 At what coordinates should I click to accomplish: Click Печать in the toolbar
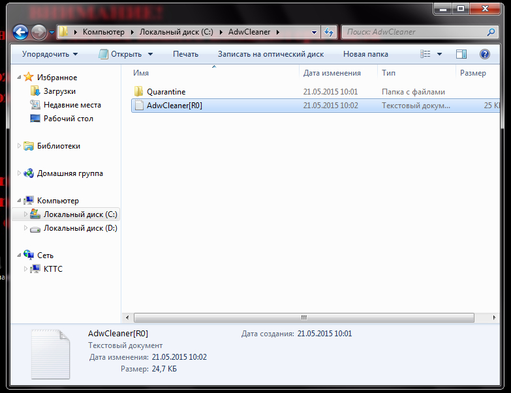(185, 54)
